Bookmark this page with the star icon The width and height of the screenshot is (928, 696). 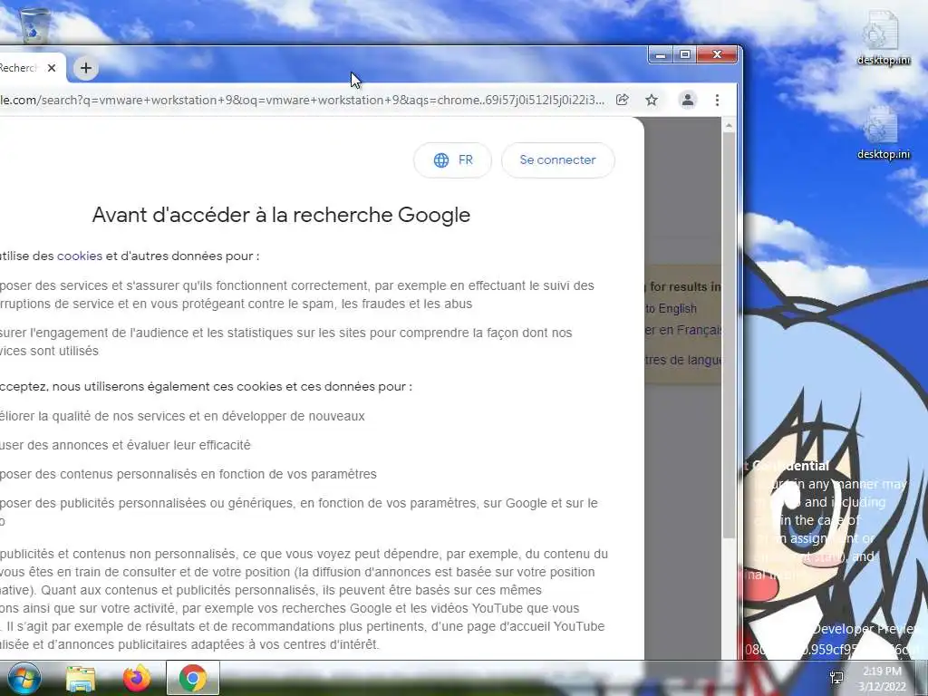pos(652,100)
